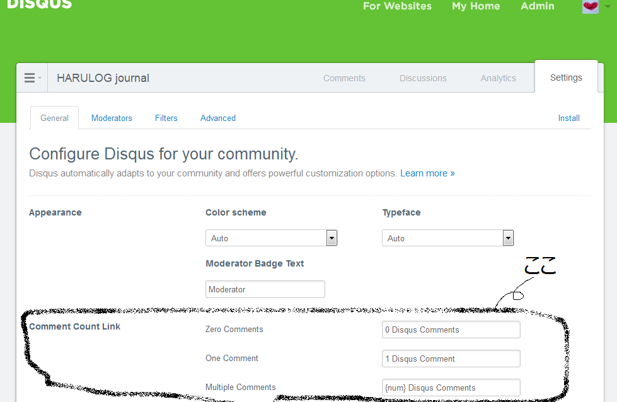Open the Admin page
The height and width of the screenshot is (402, 617).
[537, 6]
